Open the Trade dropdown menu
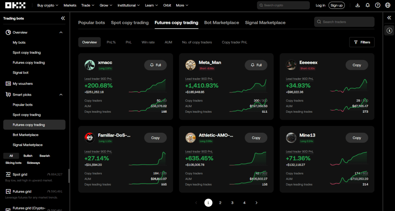The width and height of the screenshot is (395, 211). [x=88, y=5]
